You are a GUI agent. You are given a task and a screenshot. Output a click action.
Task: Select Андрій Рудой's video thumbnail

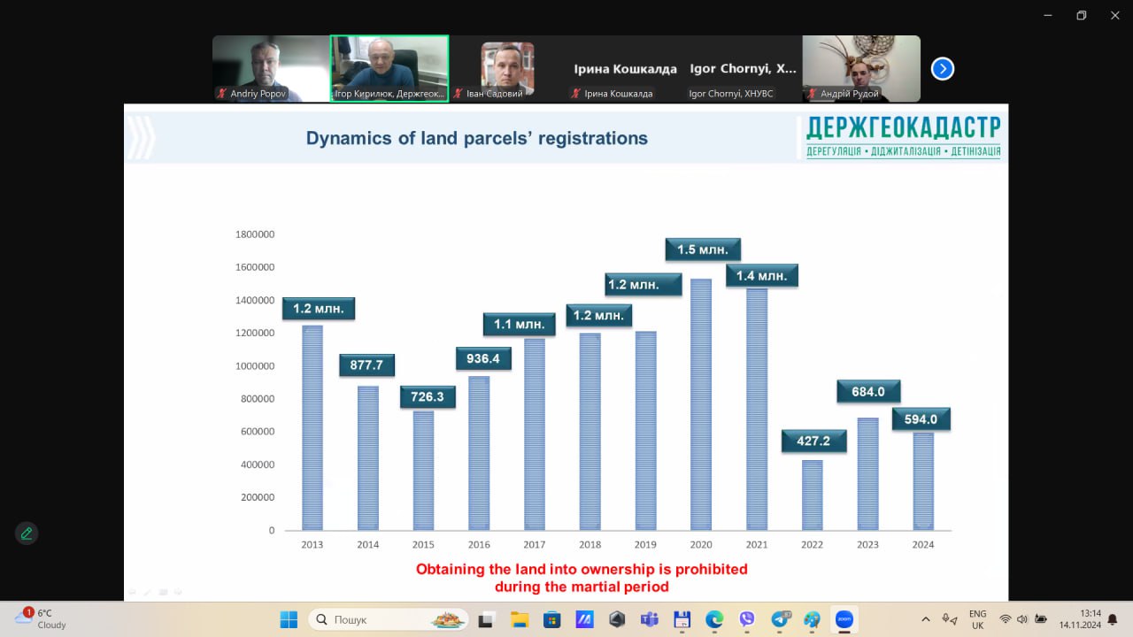coord(861,68)
